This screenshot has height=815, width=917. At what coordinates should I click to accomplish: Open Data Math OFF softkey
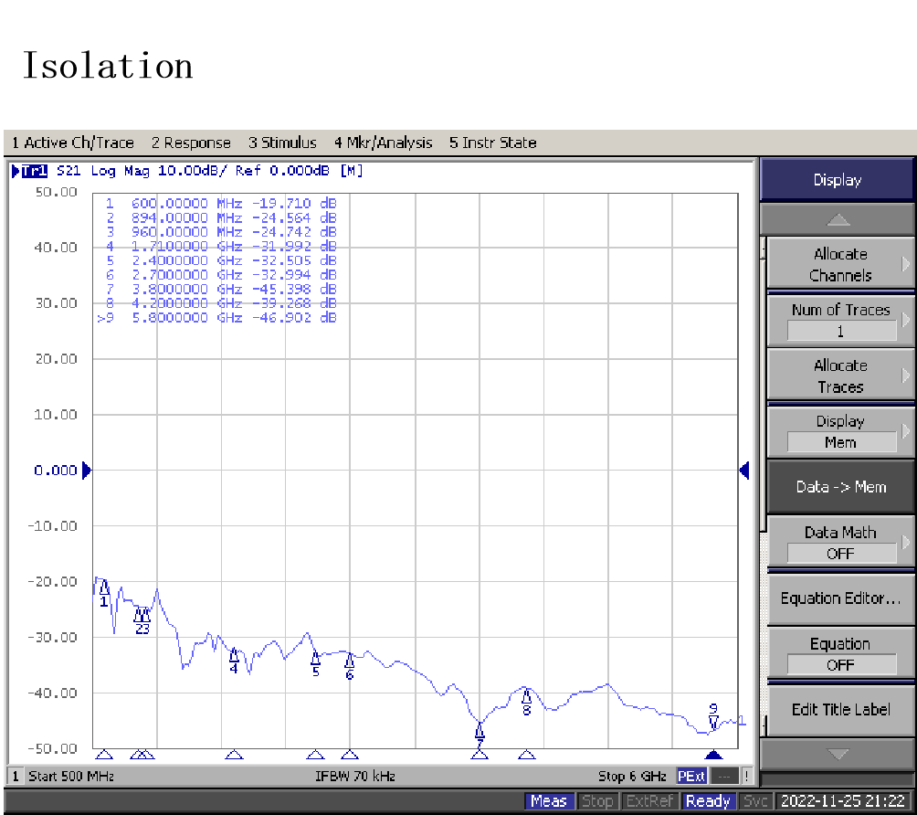[x=840, y=543]
